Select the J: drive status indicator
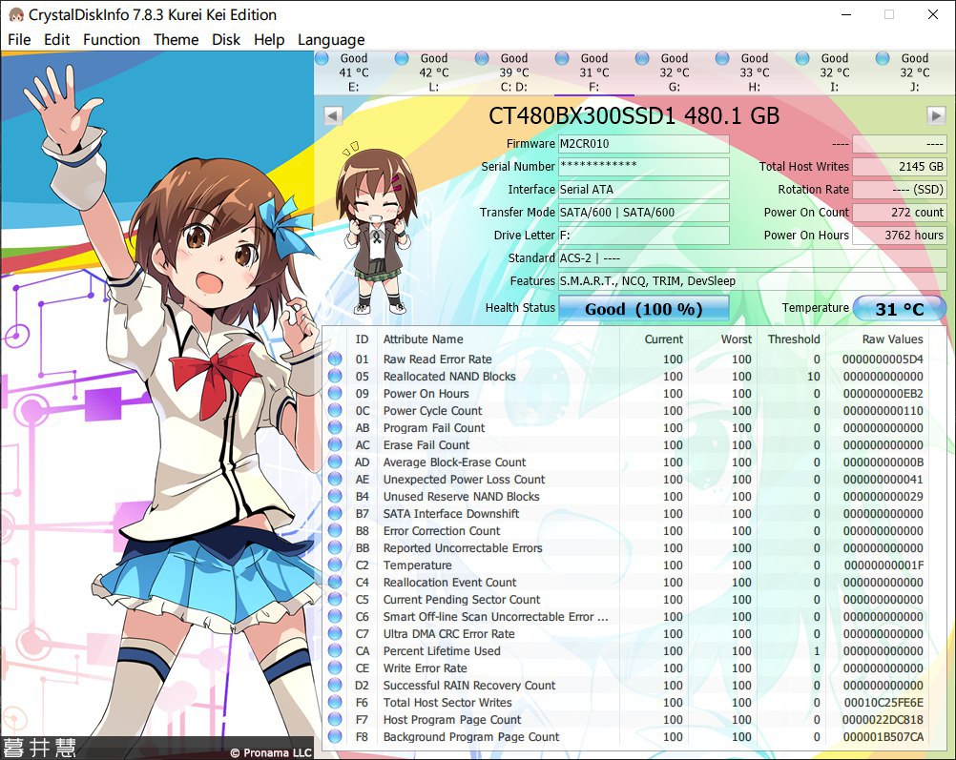This screenshot has width=956, height=760. [883, 58]
